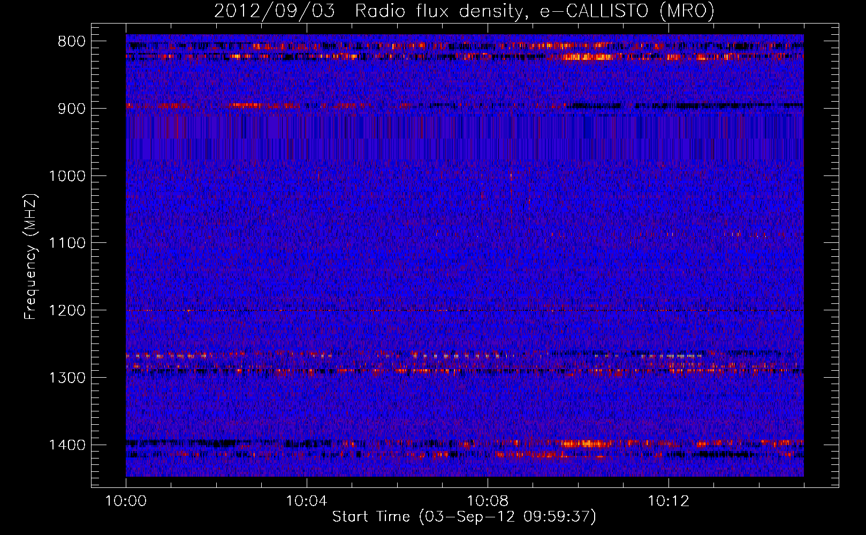Click the 1400 frequency tick label
This screenshot has height=535, width=866.
click(x=67, y=445)
